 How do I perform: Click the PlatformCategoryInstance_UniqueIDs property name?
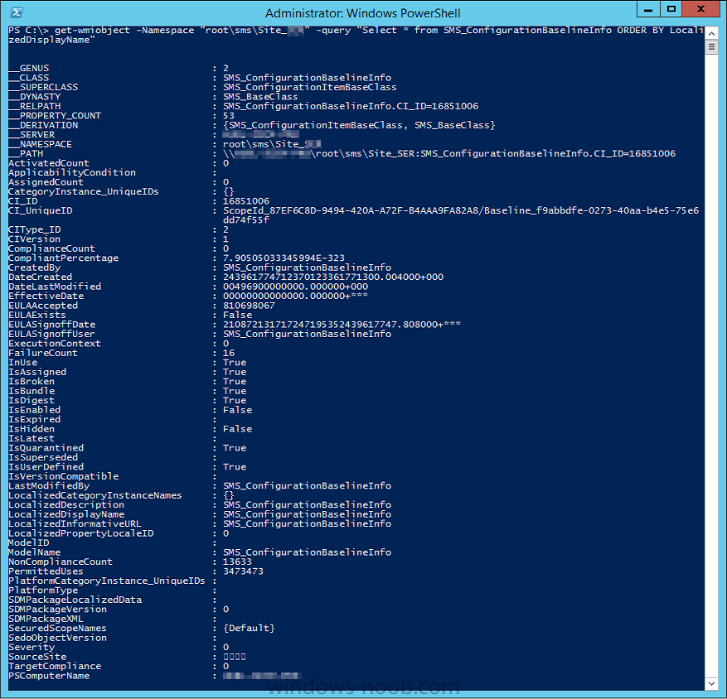[107, 581]
